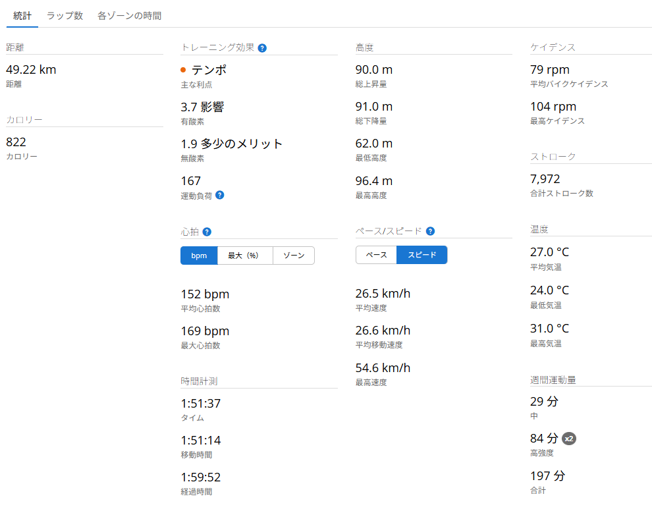
Task: Click maximum elevation 96.4 m
Action: (374, 181)
